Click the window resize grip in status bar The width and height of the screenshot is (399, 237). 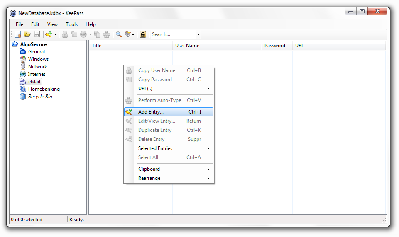point(384,220)
